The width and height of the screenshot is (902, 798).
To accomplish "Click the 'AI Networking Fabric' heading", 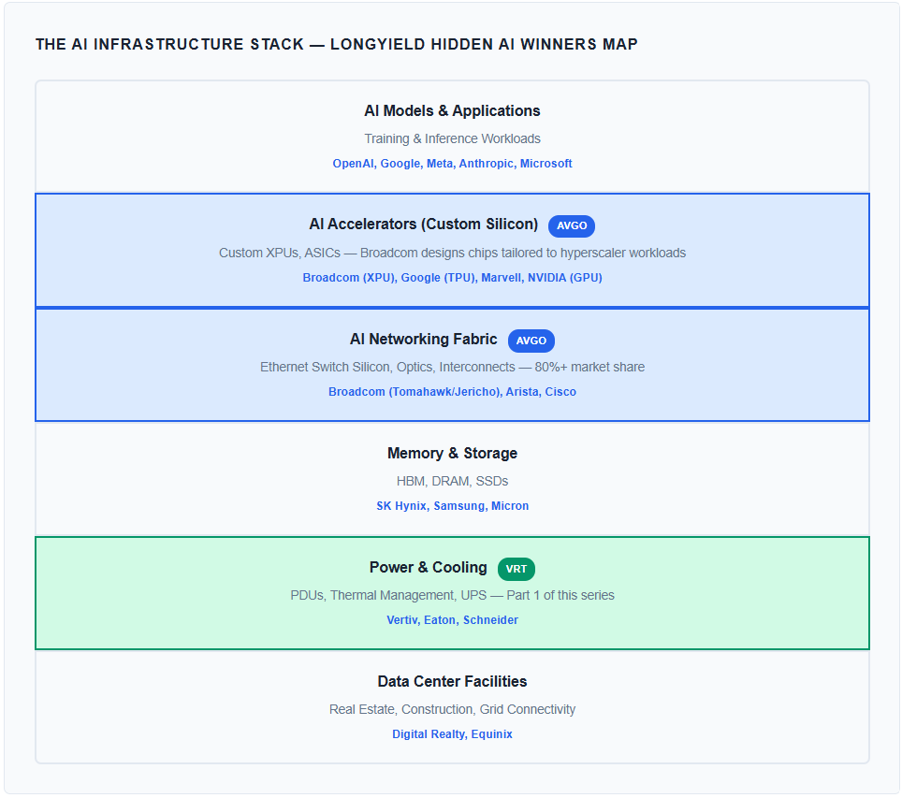I will pyautogui.click(x=423, y=339).
